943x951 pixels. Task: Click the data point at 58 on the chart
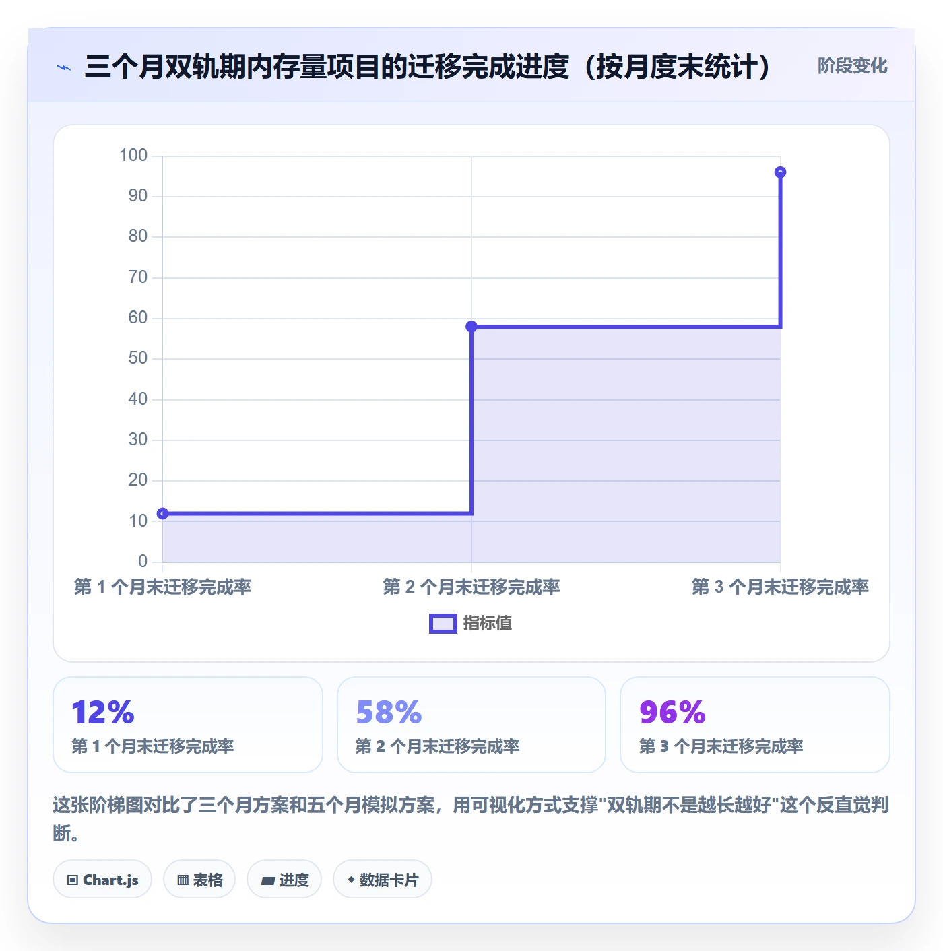tap(471, 327)
